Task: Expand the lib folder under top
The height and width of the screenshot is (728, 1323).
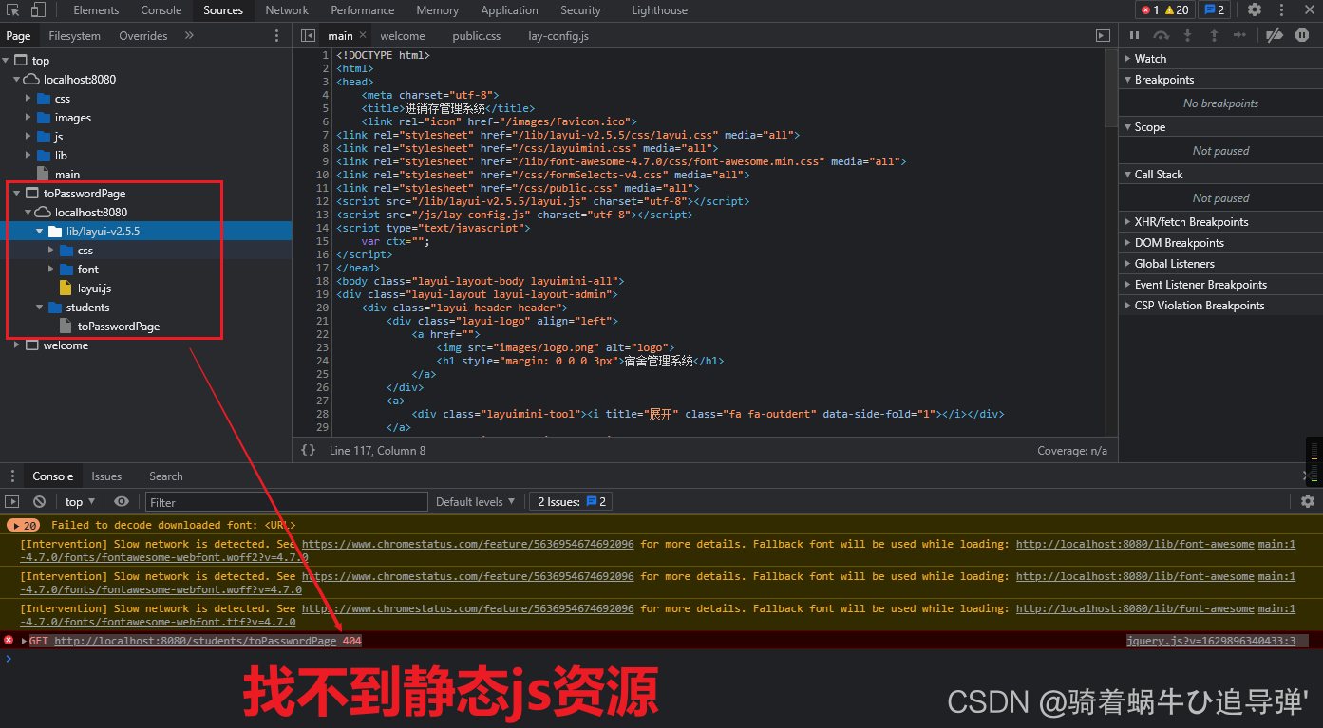Action: point(29,156)
